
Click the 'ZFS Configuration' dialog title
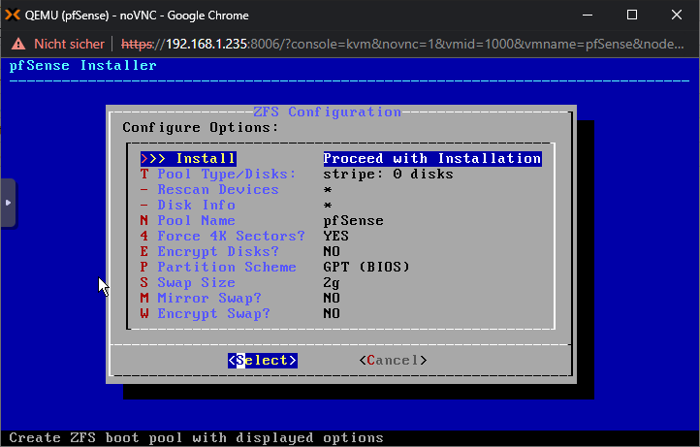tap(328, 112)
